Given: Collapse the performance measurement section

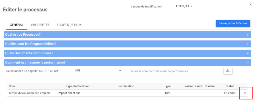Looking at the screenshot, I should point(248,63).
